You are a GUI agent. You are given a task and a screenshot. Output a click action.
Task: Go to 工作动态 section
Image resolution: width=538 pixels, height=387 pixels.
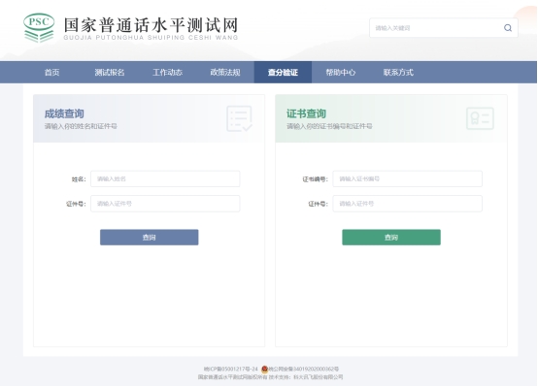167,73
